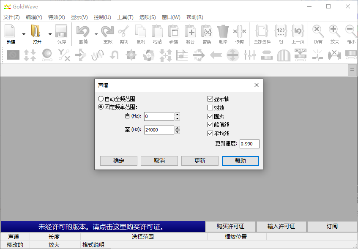
Task: Open the 特效(X) menu
Action: [57, 17]
